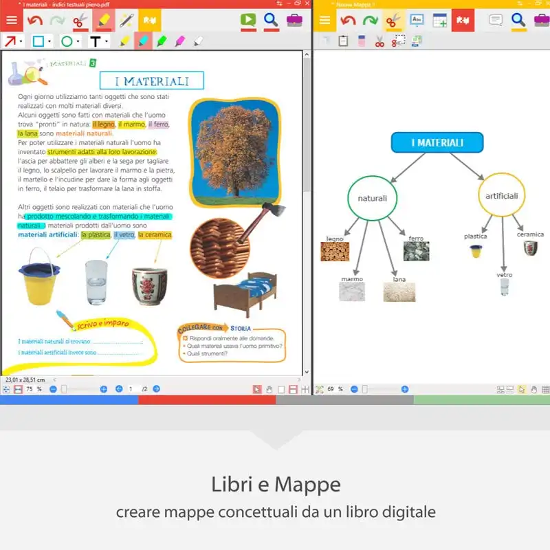Select the 'naturali' node in the map
This screenshot has height=550, width=550.
coord(372,198)
